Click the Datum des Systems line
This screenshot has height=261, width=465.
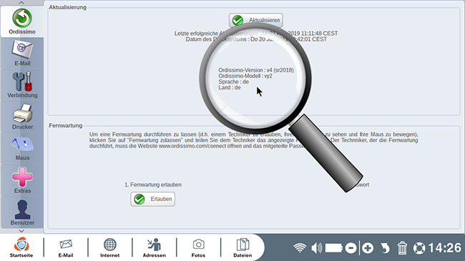256,39
